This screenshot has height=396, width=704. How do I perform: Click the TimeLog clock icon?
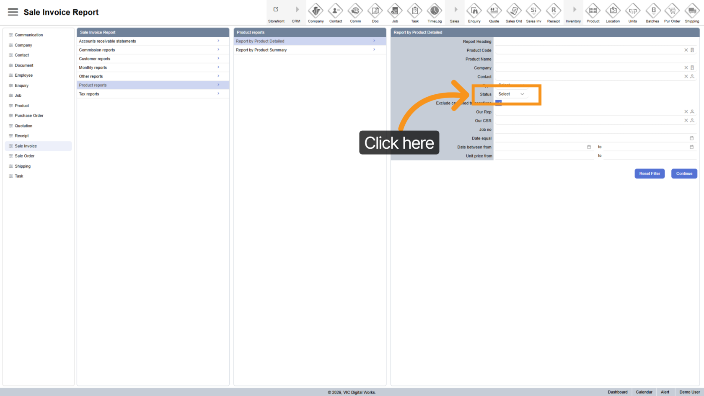(435, 10)
